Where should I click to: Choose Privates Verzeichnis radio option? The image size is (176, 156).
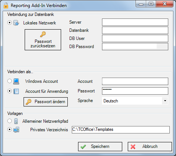point(10,129)
